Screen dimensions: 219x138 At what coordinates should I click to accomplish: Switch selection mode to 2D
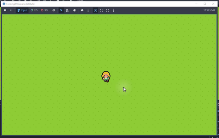[x=34, y=10]
